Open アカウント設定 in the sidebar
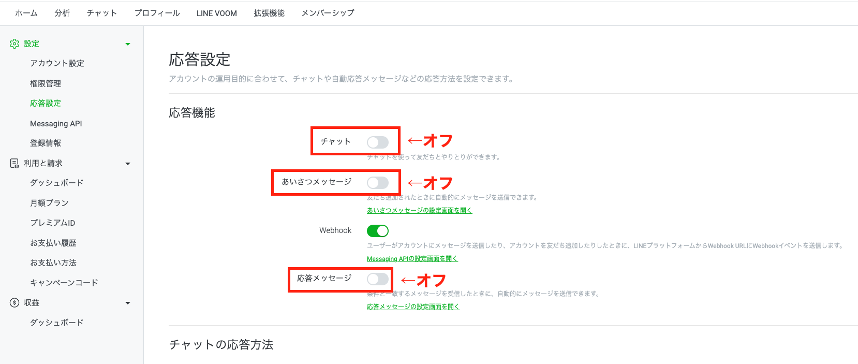 57,63
